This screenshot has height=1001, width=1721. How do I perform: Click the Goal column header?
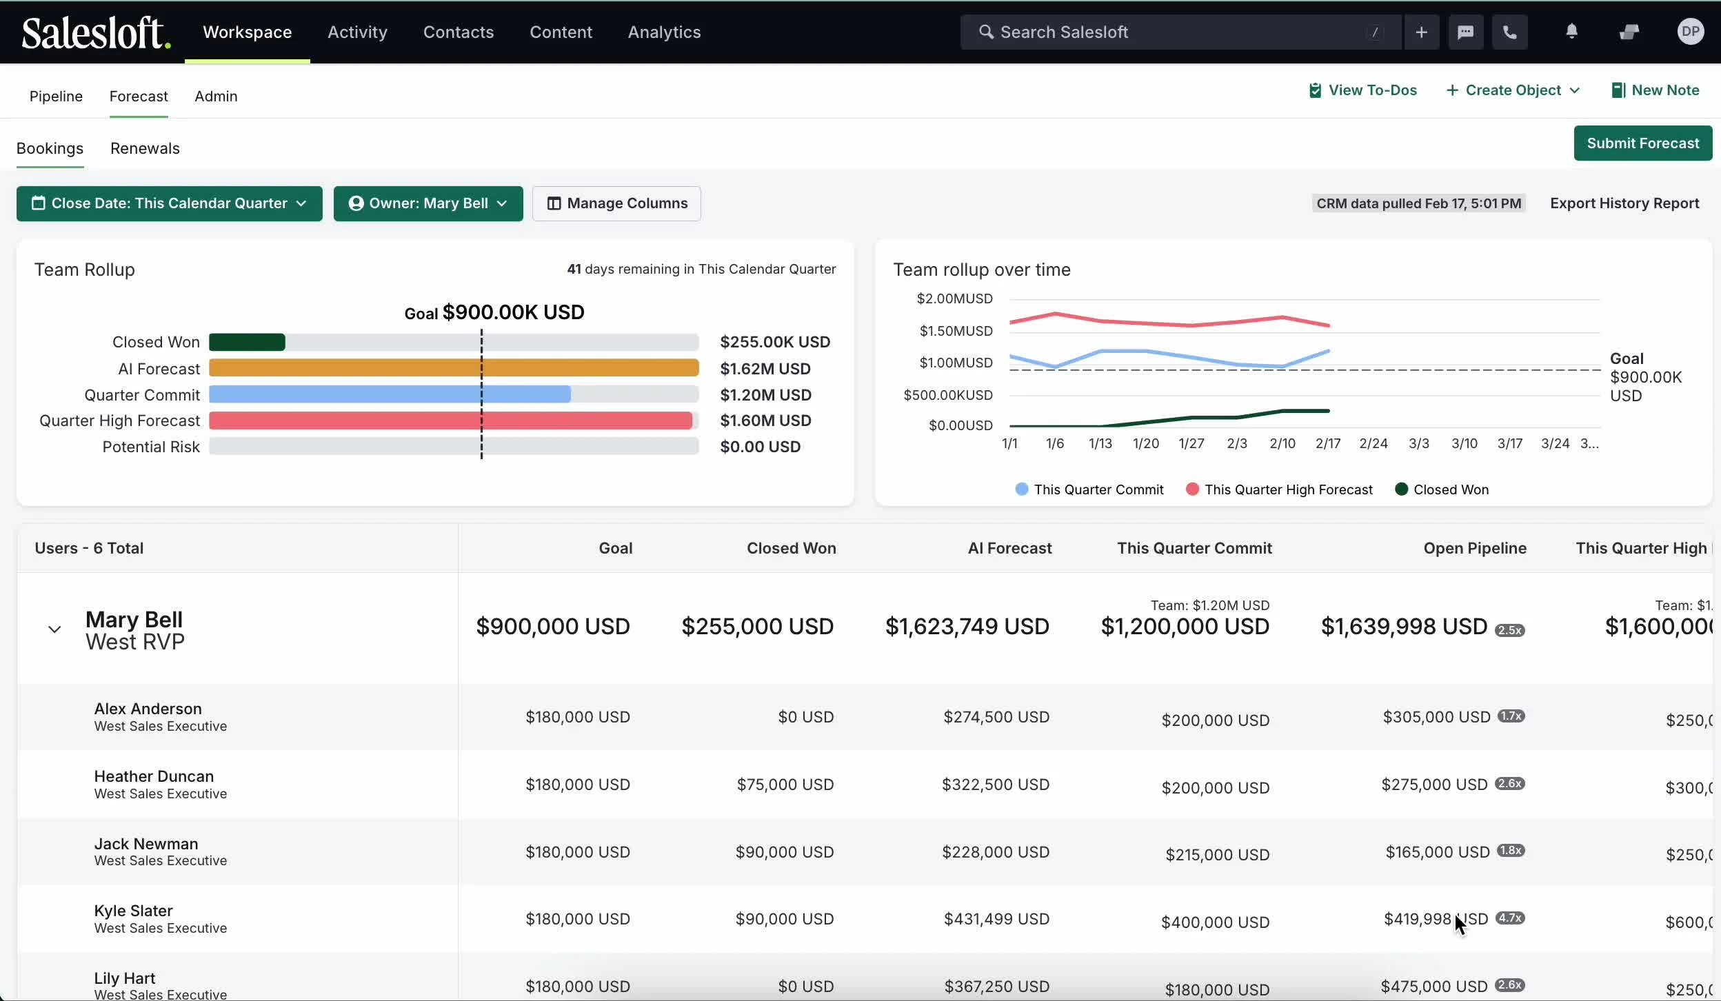[x=615, y=548]
